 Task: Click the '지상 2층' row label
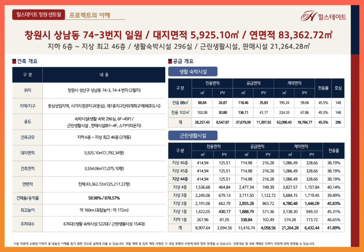tap(180, 203)
